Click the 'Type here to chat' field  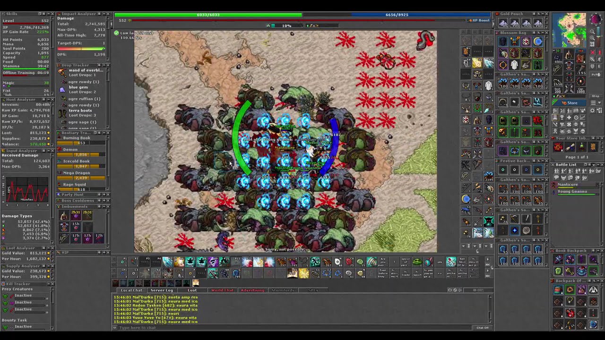click(x=295, y=328)
